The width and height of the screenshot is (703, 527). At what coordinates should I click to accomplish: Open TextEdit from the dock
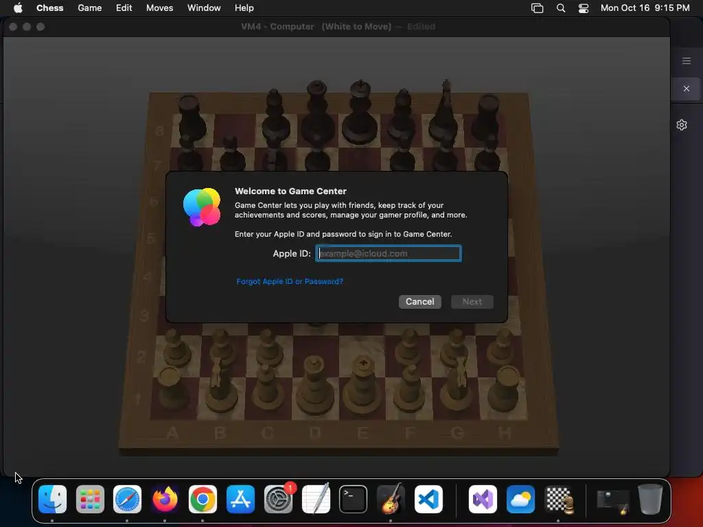tap(316, 500)
